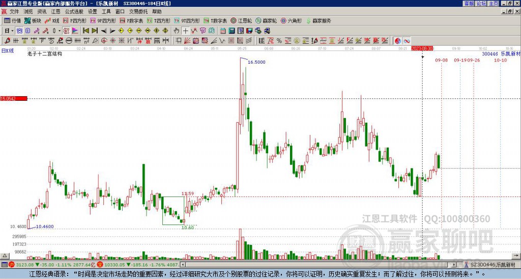Click the 09-08 forecast date label
The height and width of the screenshot is (279, 521).
coord(441,60)
